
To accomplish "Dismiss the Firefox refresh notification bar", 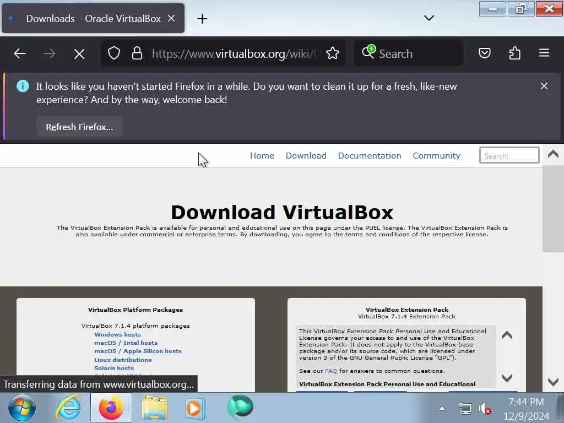I will (544, 86).
